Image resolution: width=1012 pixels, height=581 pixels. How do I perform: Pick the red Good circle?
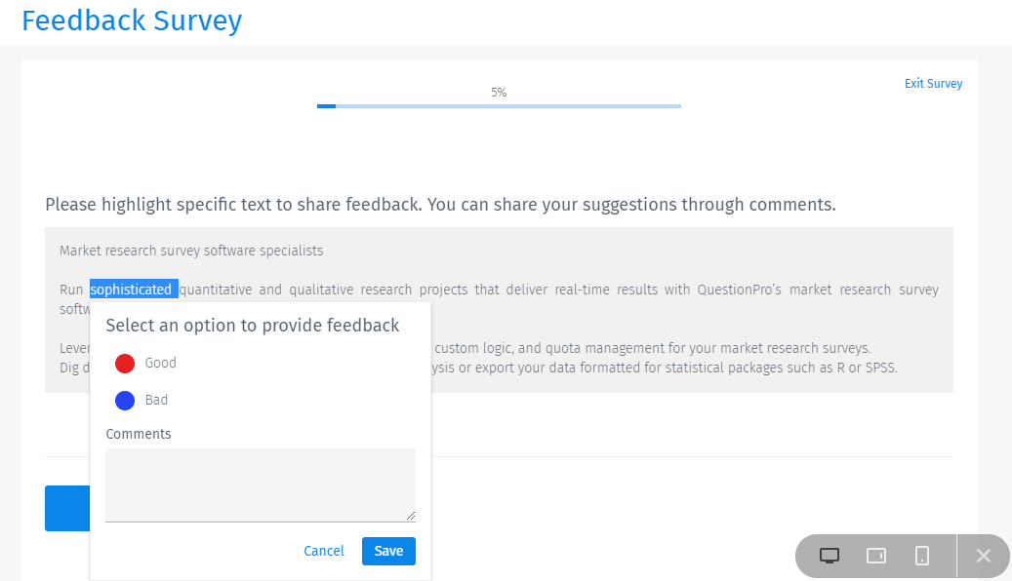click(x=125, y=363)
